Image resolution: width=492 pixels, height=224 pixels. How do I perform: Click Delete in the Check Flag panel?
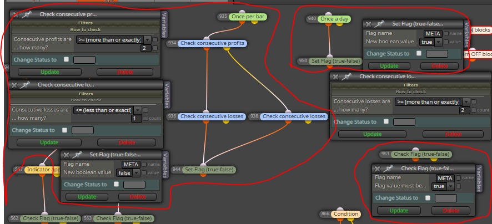point(450,211)
